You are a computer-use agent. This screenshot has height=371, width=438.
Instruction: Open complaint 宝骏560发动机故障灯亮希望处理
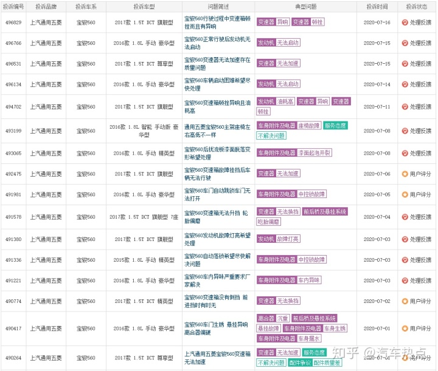coord(217,239)
